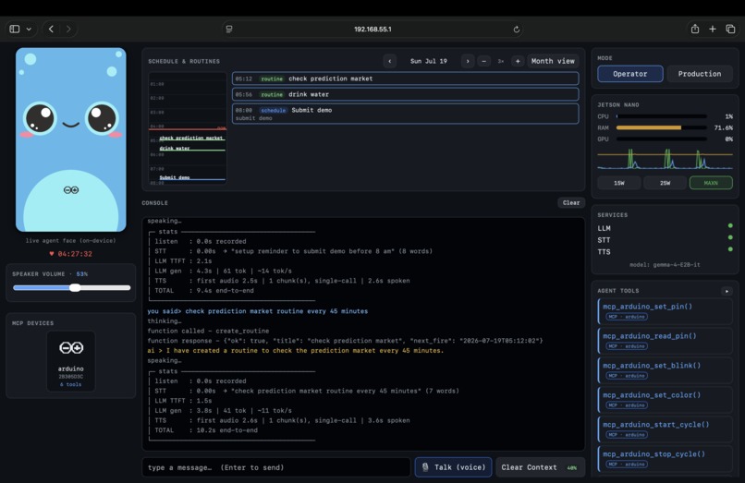Open the 'drink water' routine entry
The image size is (745, 483).
405,94
